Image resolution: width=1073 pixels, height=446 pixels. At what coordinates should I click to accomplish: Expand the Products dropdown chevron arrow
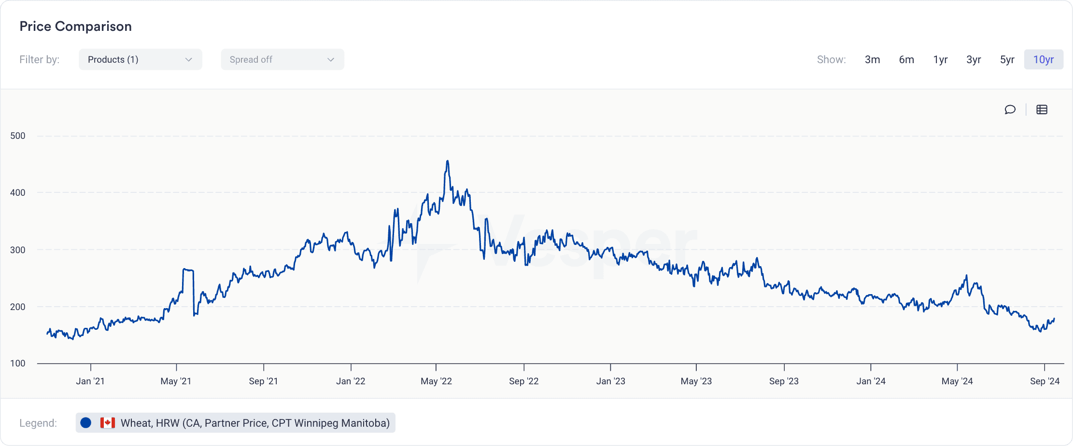189,60
